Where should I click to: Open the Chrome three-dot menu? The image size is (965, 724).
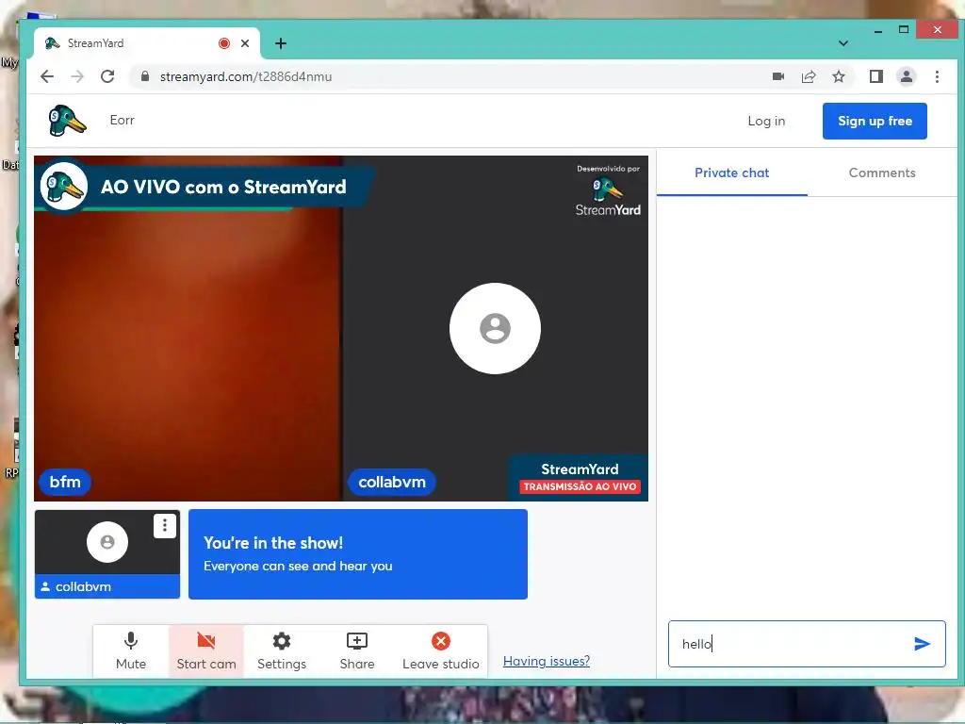[937, 76]
